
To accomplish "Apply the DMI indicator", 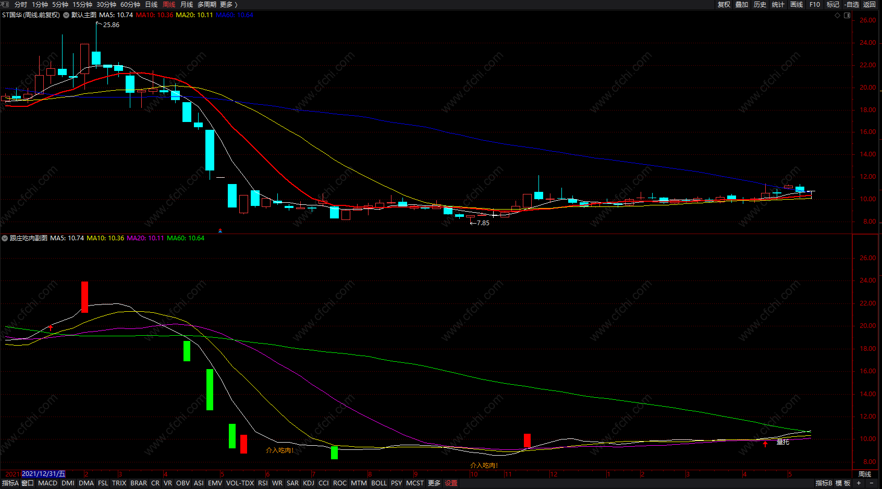I will (68, 483).
